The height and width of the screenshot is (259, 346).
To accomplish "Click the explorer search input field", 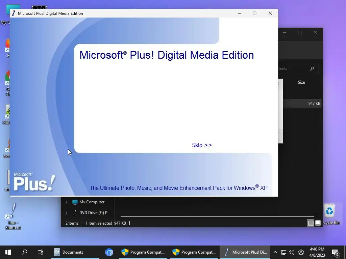I will (298, 68).
